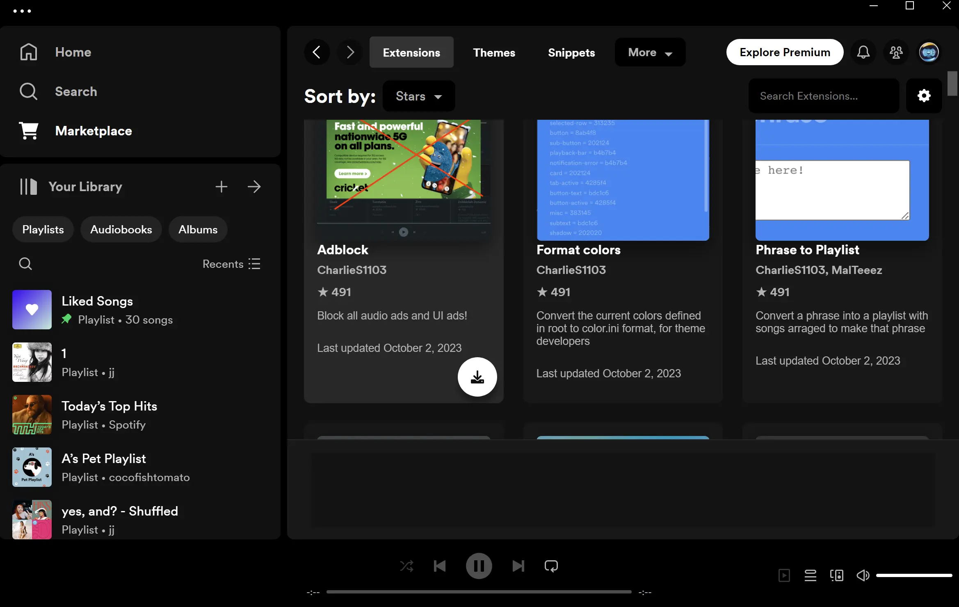Click the shuffle playback icon
The image size is (959, 607).
(x=407, y=566)
